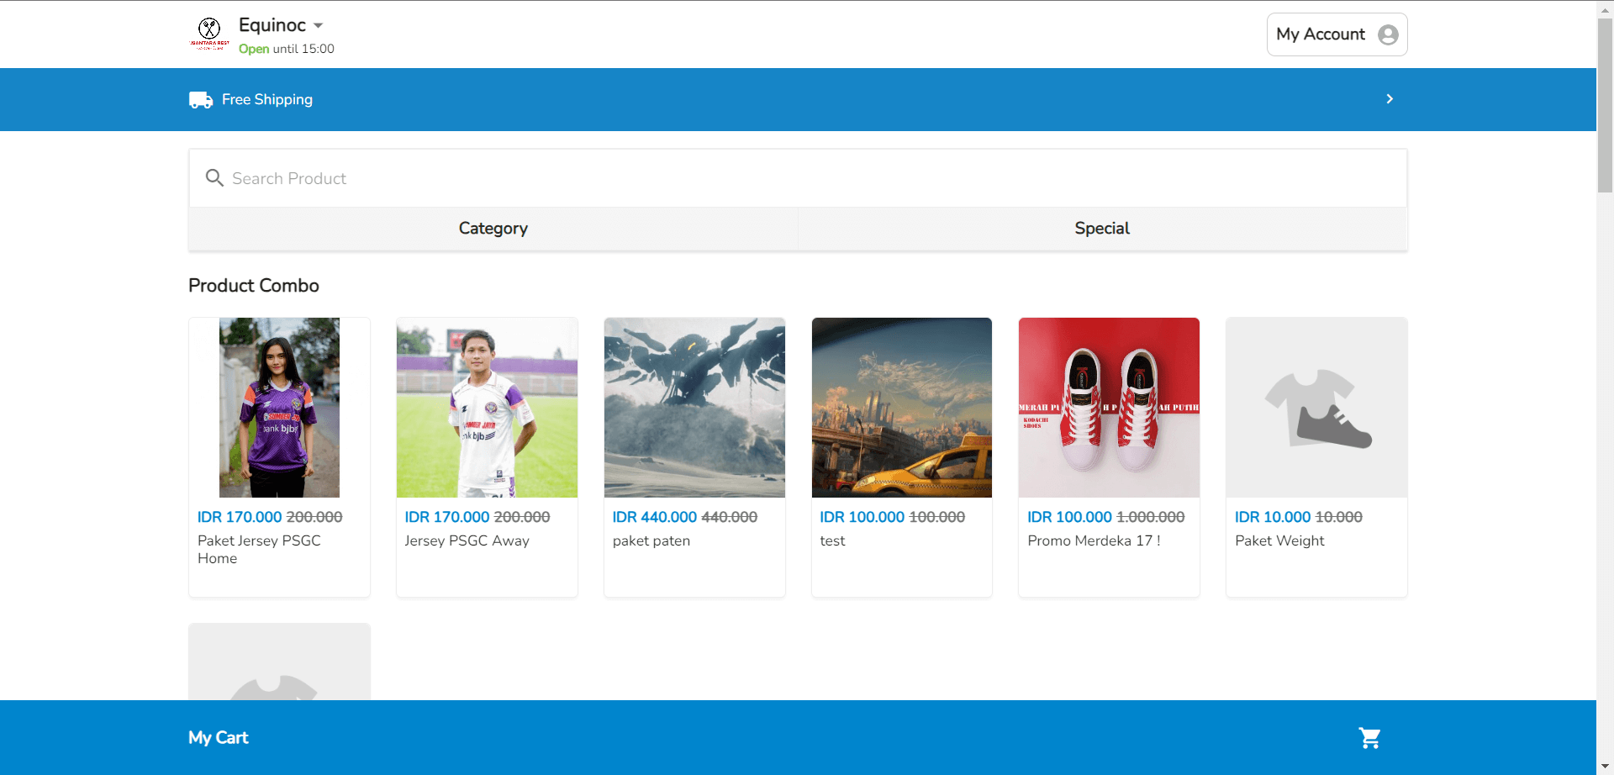1614x775 pixels.
Task: Select the 'Paket Weight' product name
Action: (1279, 540)
